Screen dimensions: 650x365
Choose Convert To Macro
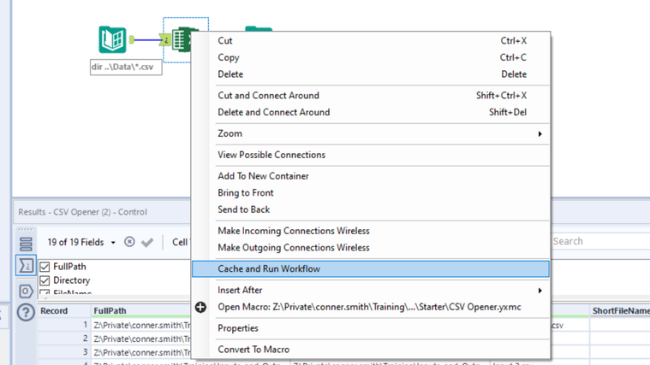pyautogui.click(x=371, y=350)
